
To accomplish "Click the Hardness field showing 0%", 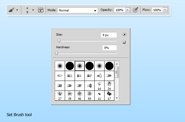I will point(109,48).
